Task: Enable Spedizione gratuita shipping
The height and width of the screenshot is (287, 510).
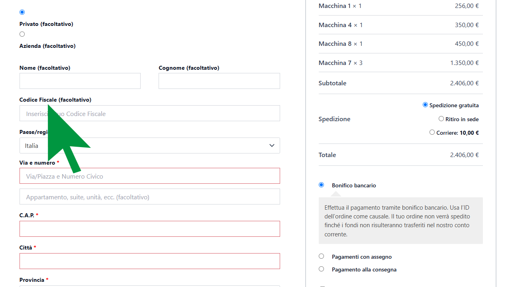Action: (425, 105)
